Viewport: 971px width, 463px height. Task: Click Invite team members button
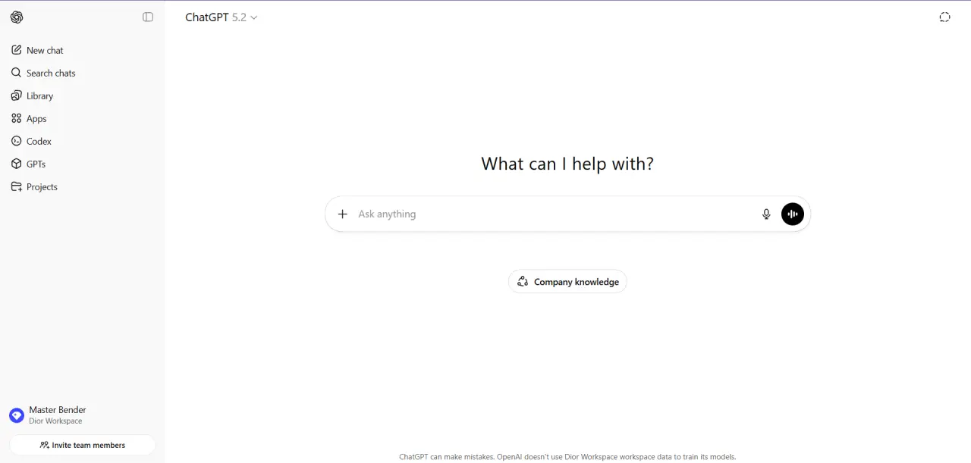(x=82, y=445)
